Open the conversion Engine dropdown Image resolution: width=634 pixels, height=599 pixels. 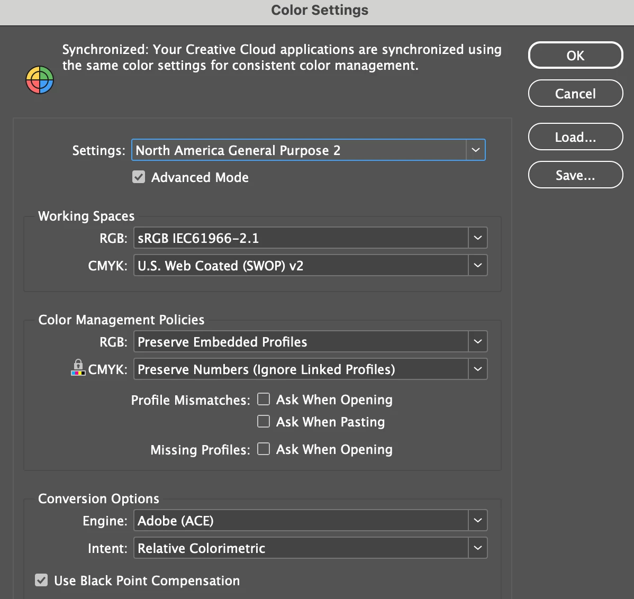[x=310, y=521]
